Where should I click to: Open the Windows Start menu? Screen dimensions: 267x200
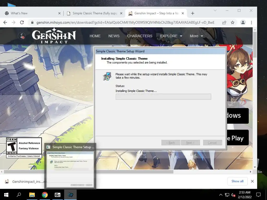(6, 195)
